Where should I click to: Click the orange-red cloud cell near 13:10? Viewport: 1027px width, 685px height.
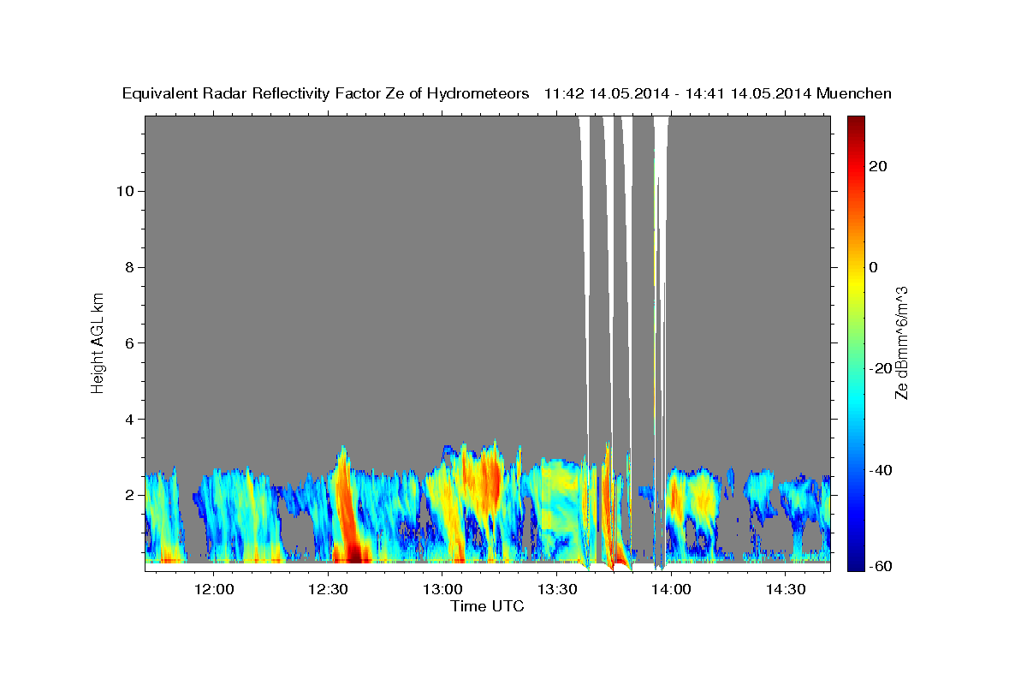490,479
